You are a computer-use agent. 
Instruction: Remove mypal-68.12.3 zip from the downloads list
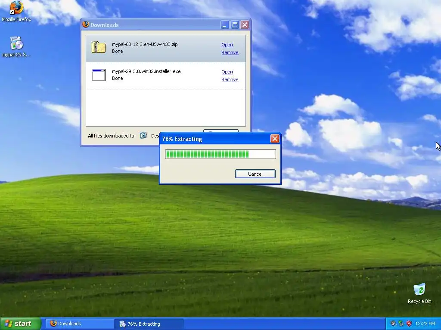point(230,52)
